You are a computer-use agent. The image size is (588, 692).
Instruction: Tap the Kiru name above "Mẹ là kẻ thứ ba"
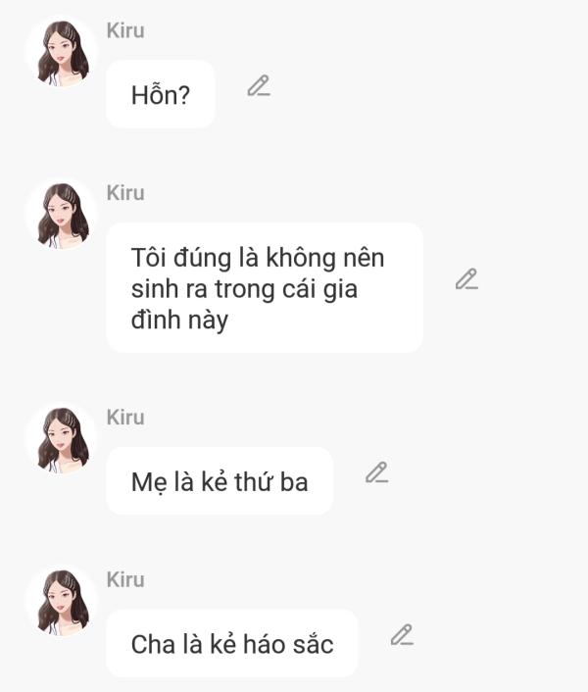coord(125,418)
